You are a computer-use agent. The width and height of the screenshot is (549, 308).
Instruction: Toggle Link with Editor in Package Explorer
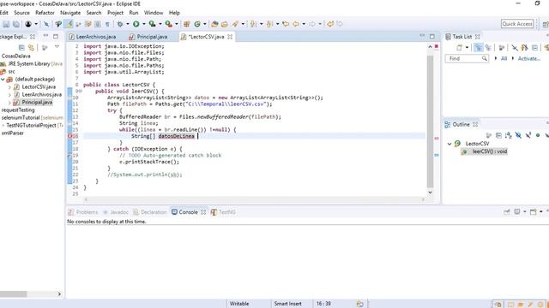pos(32,48)
